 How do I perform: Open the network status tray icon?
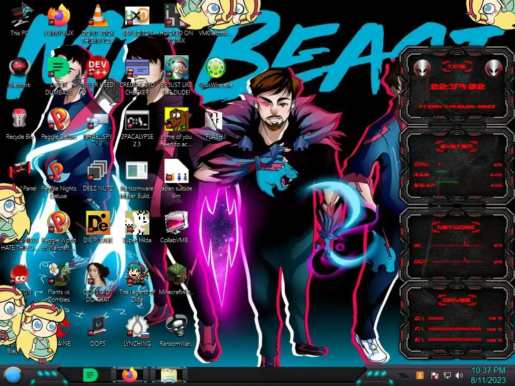tap(447, 375)
